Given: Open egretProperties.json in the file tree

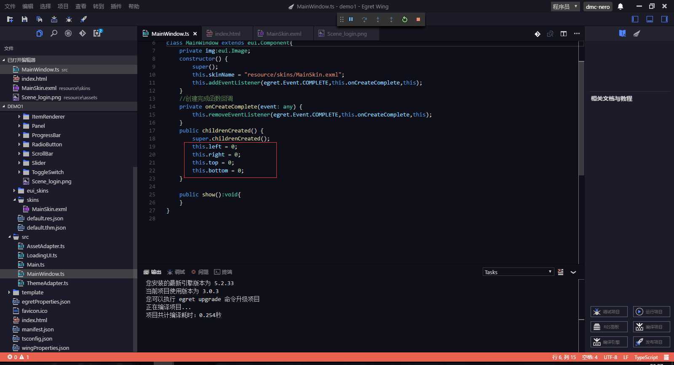Looking at the screenshot, I should 46,302.
